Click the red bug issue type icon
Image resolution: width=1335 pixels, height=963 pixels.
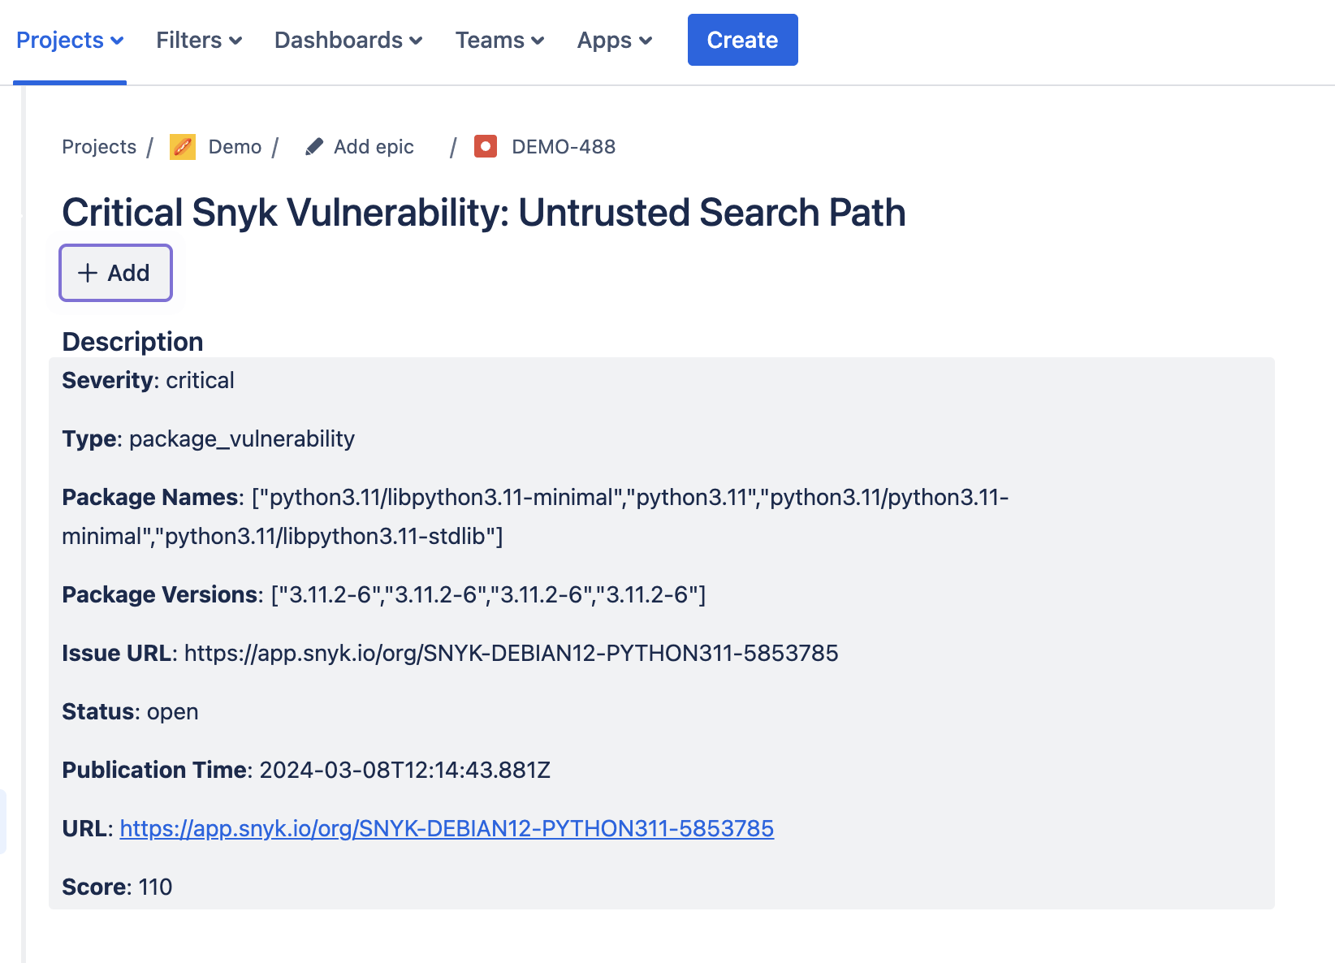tap(486, 146)
